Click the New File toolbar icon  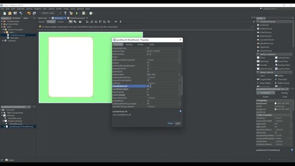click(5, 13)
